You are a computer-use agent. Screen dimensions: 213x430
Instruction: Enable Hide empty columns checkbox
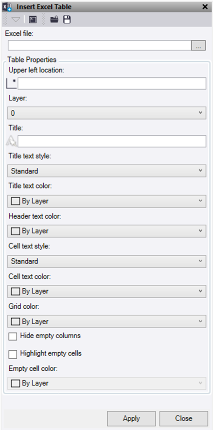[13, 336]
